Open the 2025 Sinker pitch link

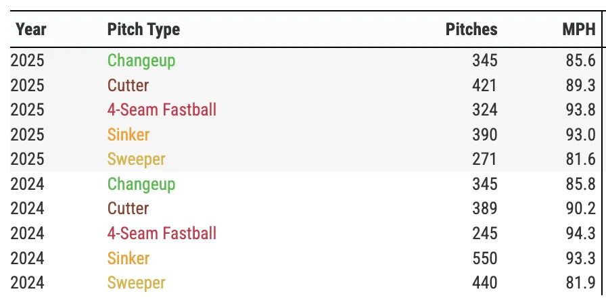pos(129,135)
